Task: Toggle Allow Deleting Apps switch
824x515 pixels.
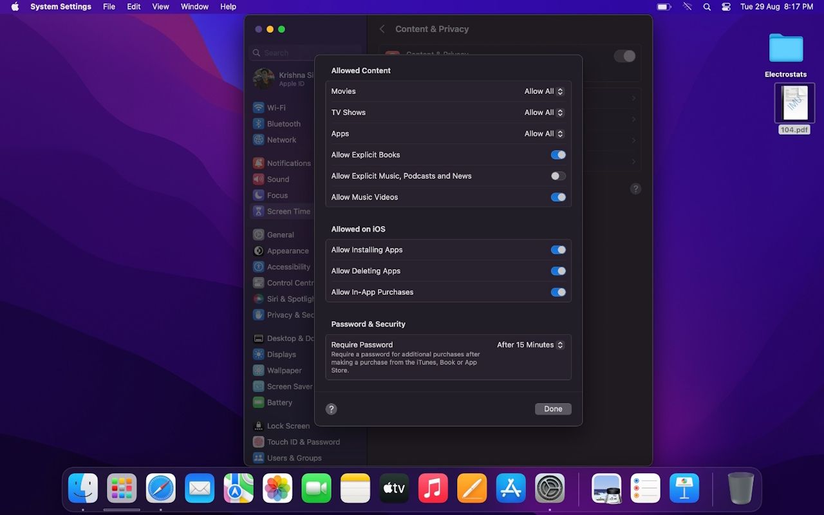Action: [558, 271]
